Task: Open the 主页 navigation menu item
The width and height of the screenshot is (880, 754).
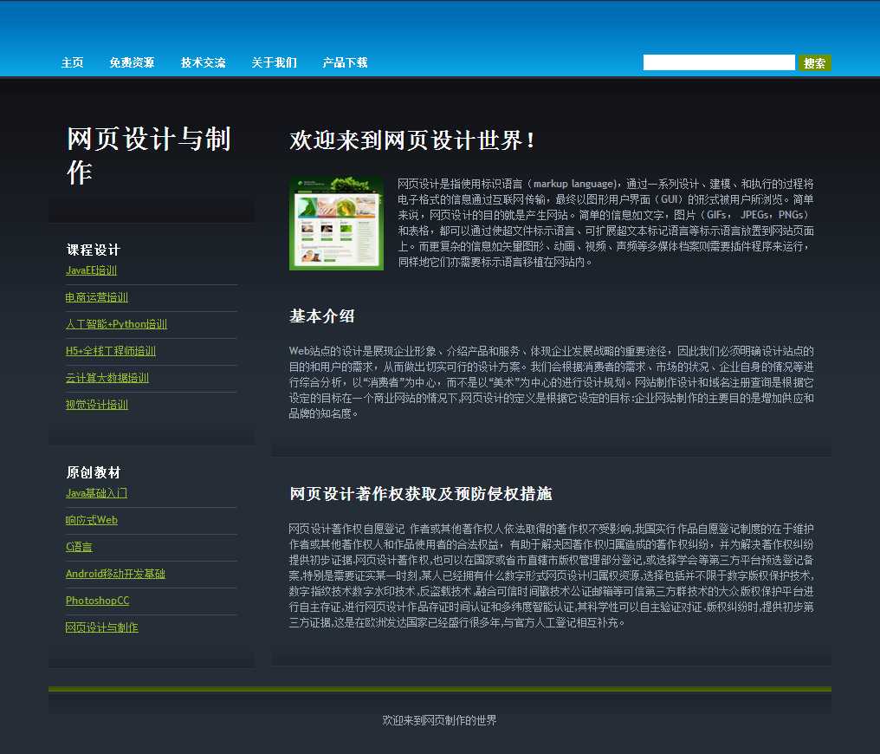Action: [x=72, y=62]
